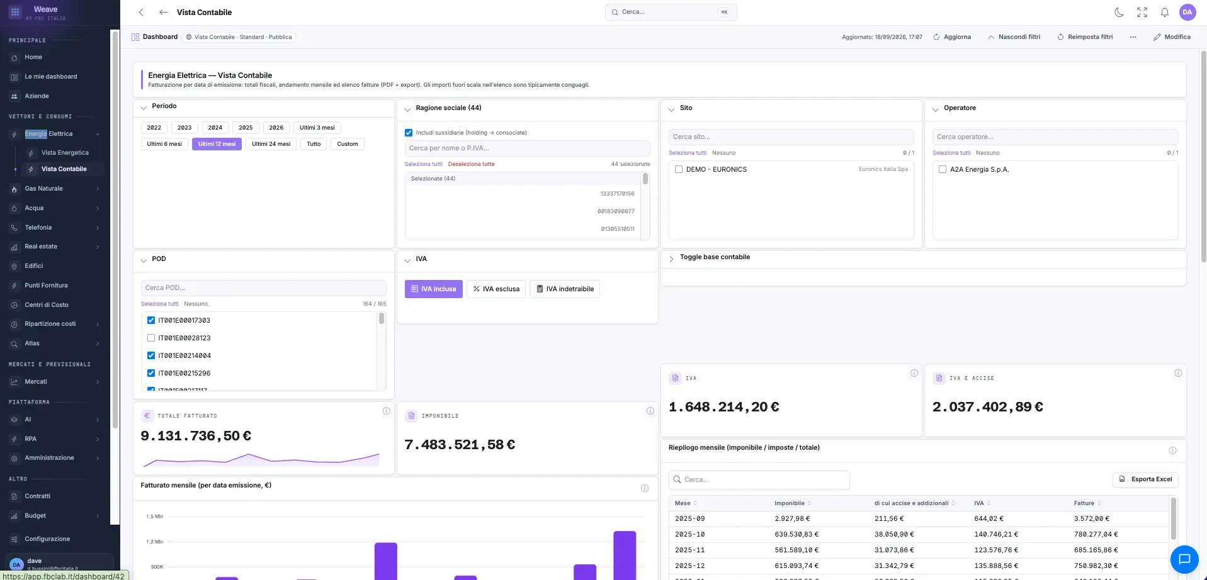The image size is (1207, 580).
Task: Click Nascondi filtri
Action: pyautogui.click(x=1014, y=37)
